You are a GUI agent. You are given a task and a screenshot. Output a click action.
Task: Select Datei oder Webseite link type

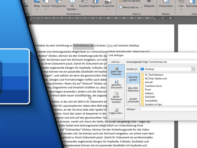coord(116,71)
